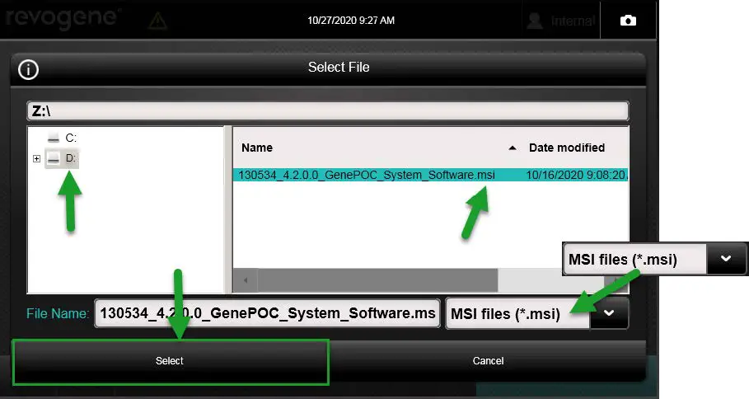Click the File Name input field
Image resolution: width=749 pixels, height=399 pixels.
click(267, 313)
